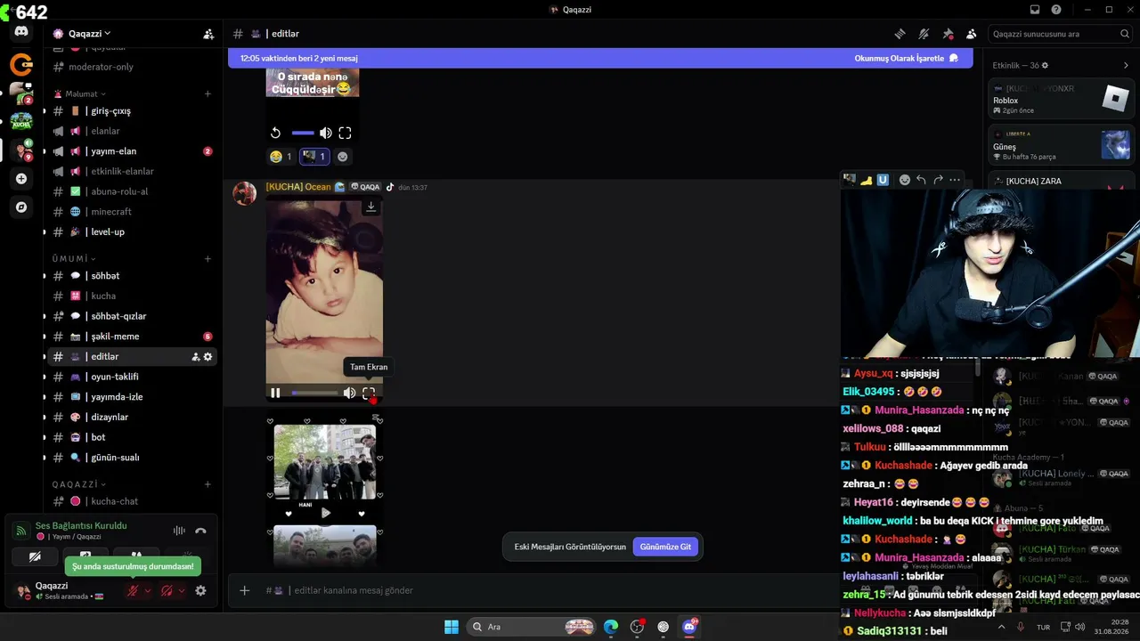Click Okunmuş Olarak İşaretle button
The height and width of the screenshot is (641, 1140).
click(906, 58)
